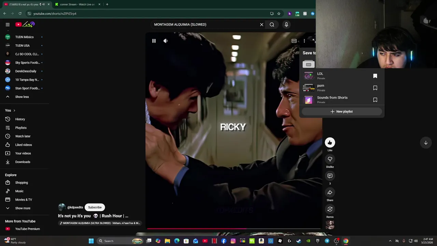Expand the You section chevron
Viewport: 437px width, 246px height.
tap(14, 110)
